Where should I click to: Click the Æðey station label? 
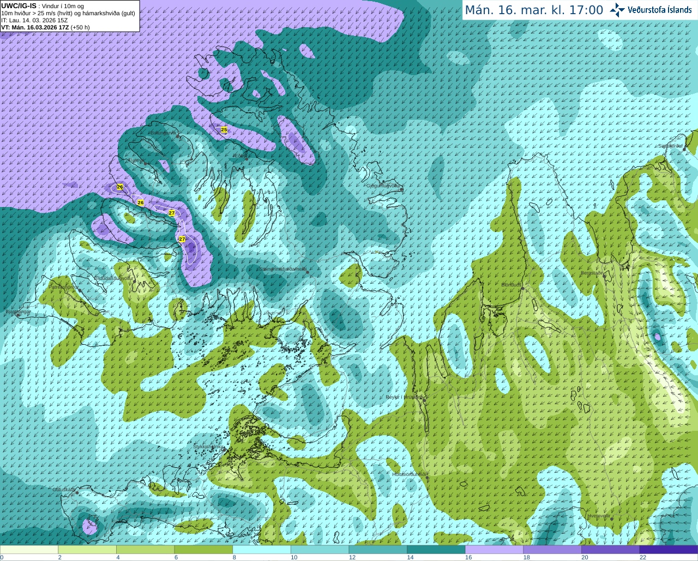[239, 156]
